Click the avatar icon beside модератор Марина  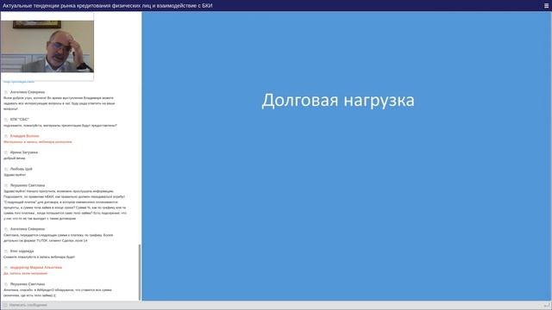[6, 268]
